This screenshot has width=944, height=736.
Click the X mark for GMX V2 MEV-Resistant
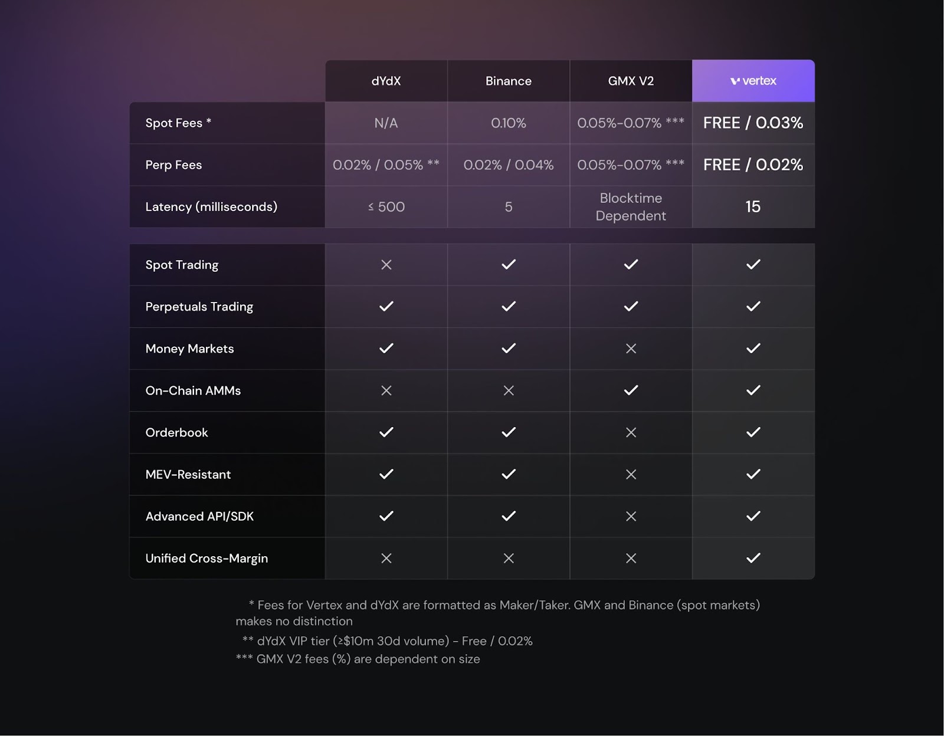pyautogui.click(x=631, y=474)
